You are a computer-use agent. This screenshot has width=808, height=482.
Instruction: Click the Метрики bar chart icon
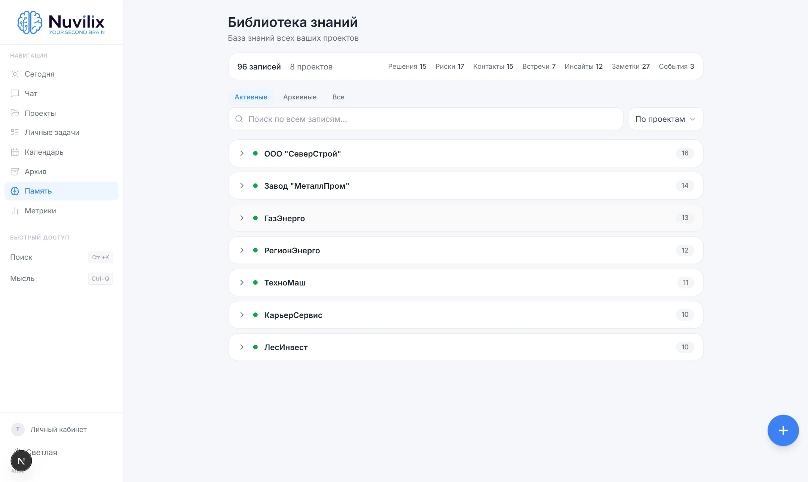pos(15,211)
